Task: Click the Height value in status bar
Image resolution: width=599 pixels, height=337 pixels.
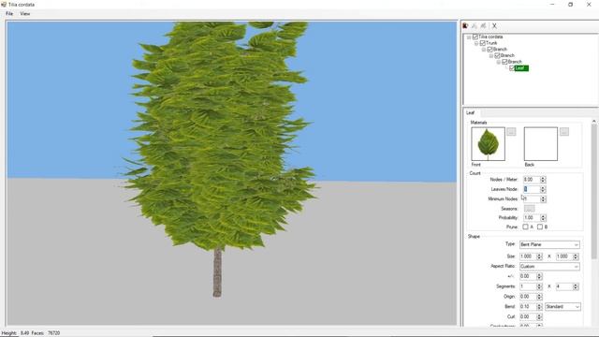Action: pyautogui.click(x=25, y=333)
